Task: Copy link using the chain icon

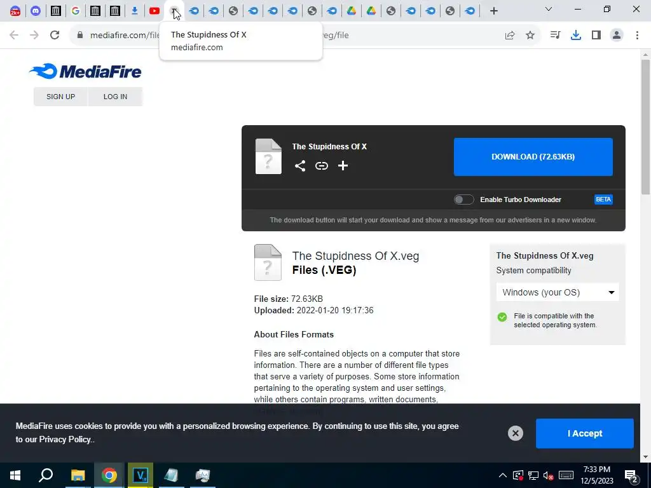Action: (321, 166)
